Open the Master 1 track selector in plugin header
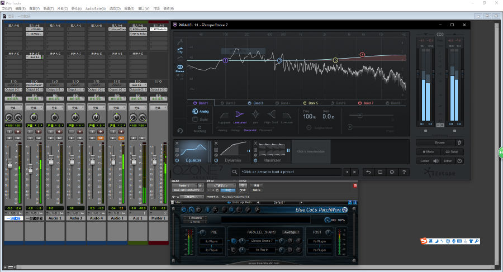Image resolution: width=503 pixels, height=272 pixels. coord(184,185)
